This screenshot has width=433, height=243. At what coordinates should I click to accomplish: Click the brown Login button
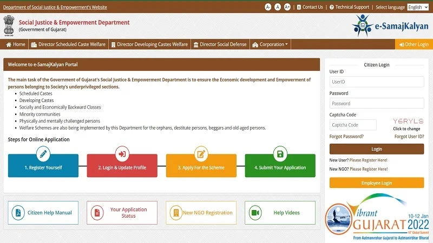377,149
